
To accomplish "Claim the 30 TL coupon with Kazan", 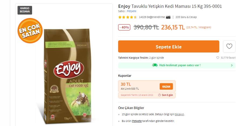I will (x=166, y=86).
